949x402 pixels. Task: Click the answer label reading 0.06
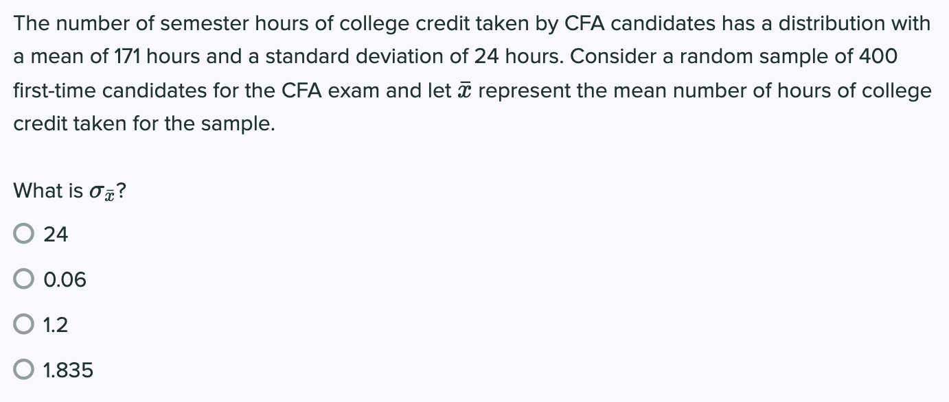click(x=65, y=279)
